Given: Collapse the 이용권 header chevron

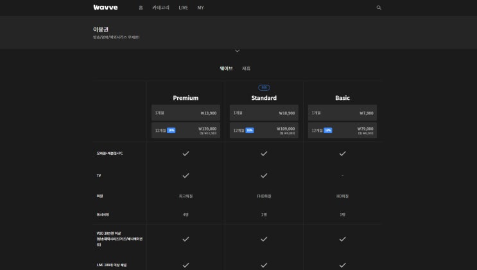Looking at the screenshot, I should point(238,51).
